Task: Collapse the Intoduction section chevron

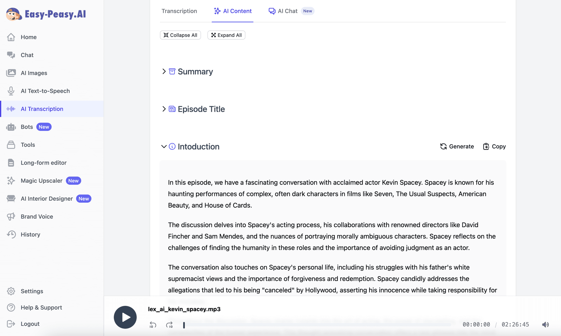Action: (x=164, y=147)
